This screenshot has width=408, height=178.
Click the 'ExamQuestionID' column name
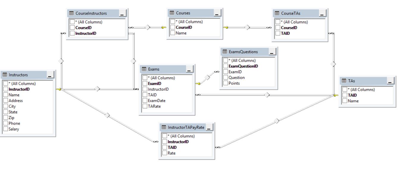pyautogui.click(x=243, y=66)
